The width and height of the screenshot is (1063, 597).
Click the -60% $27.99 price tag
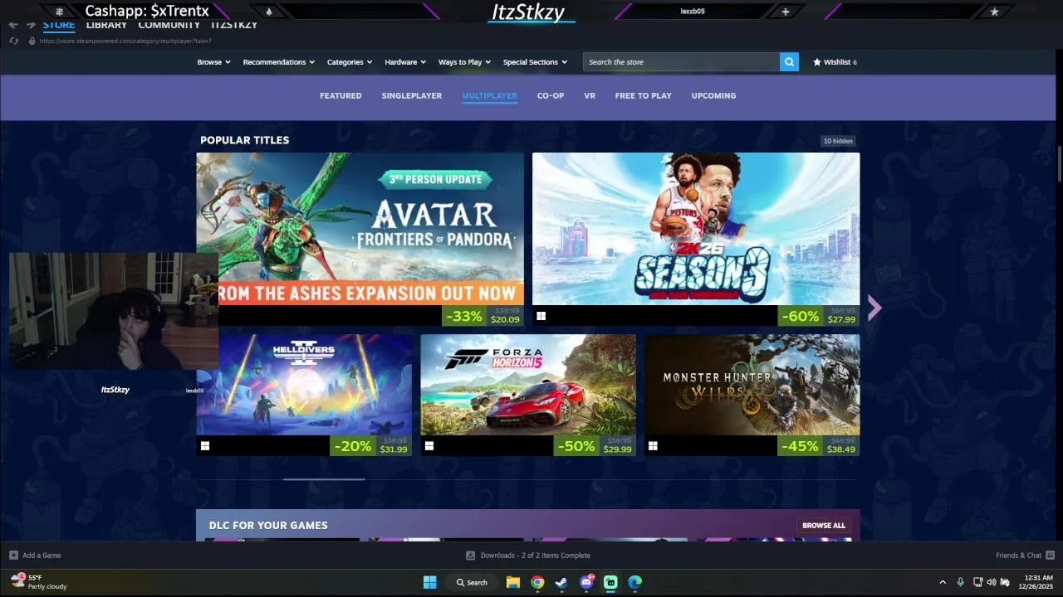[x=819, y=316]
